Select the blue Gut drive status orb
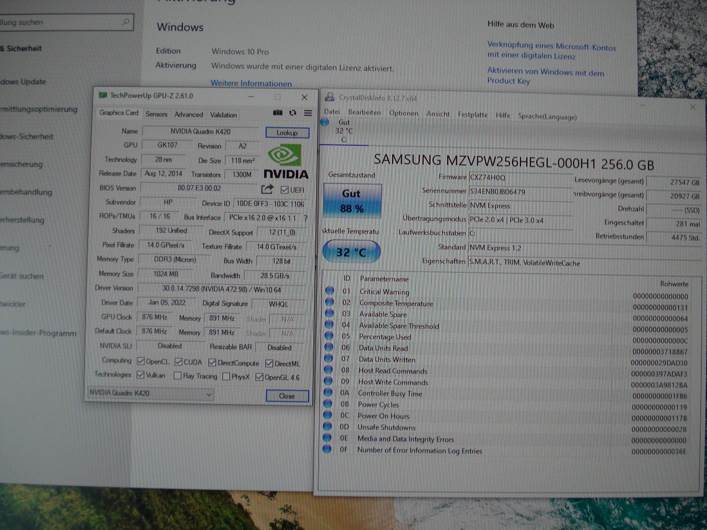This screenshot has width=707, height=530. [325, 122]
